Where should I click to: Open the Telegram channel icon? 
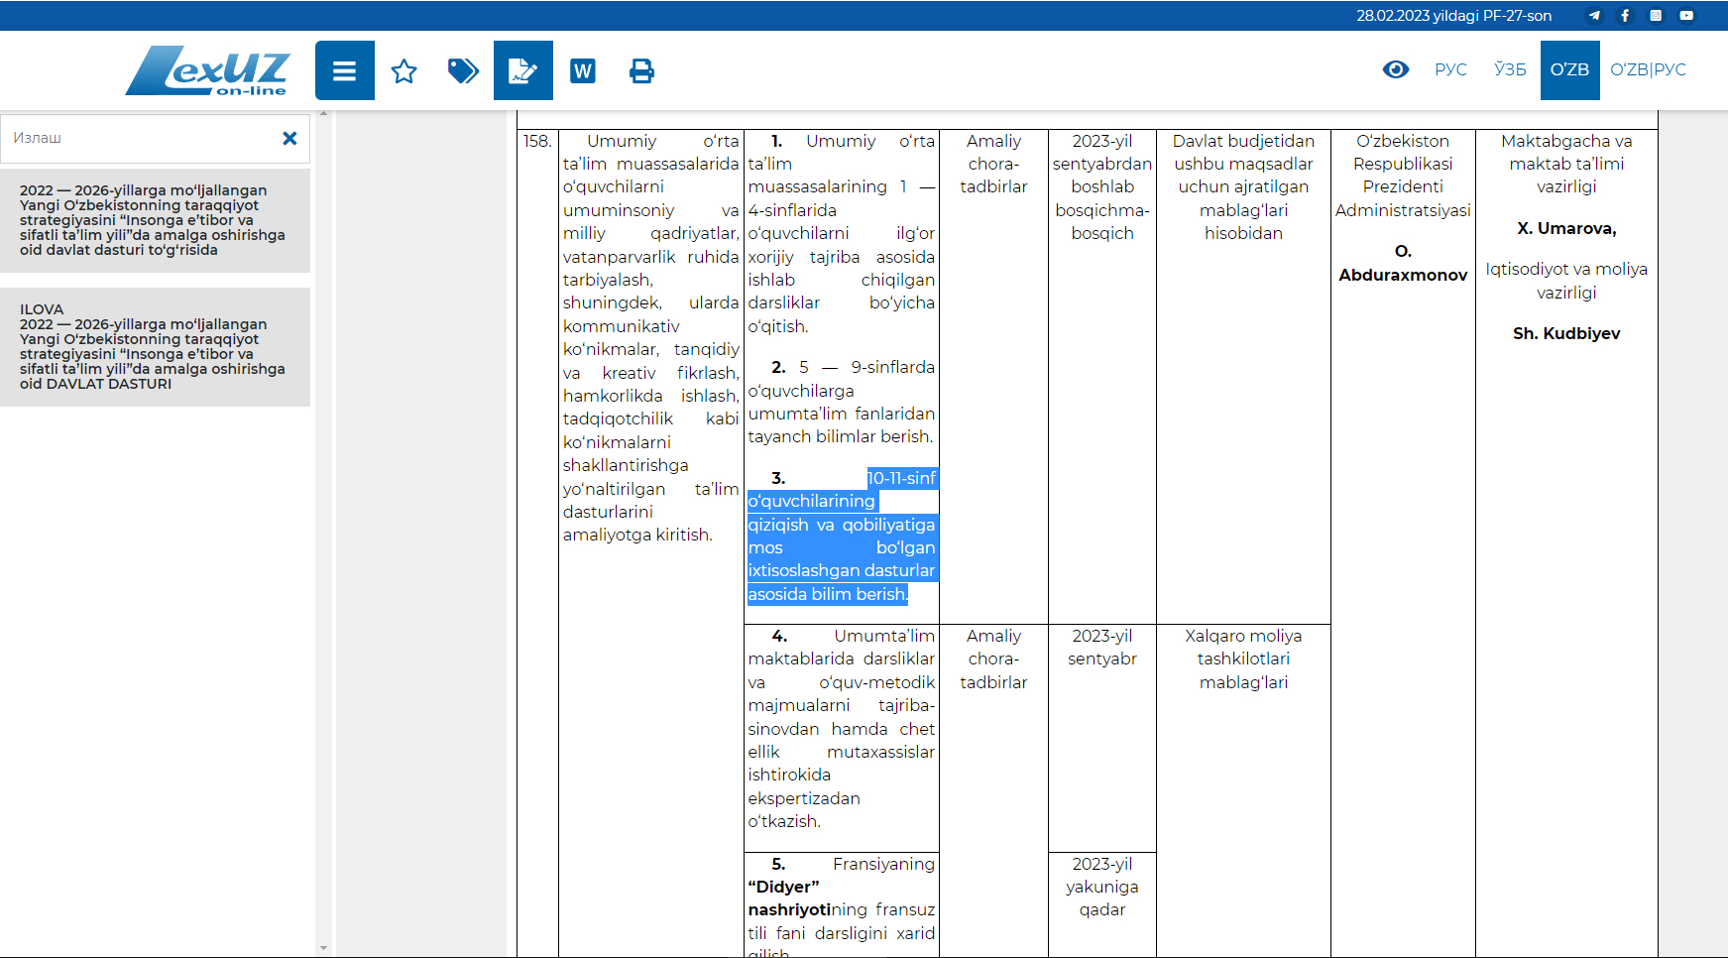click(1594, 15)
